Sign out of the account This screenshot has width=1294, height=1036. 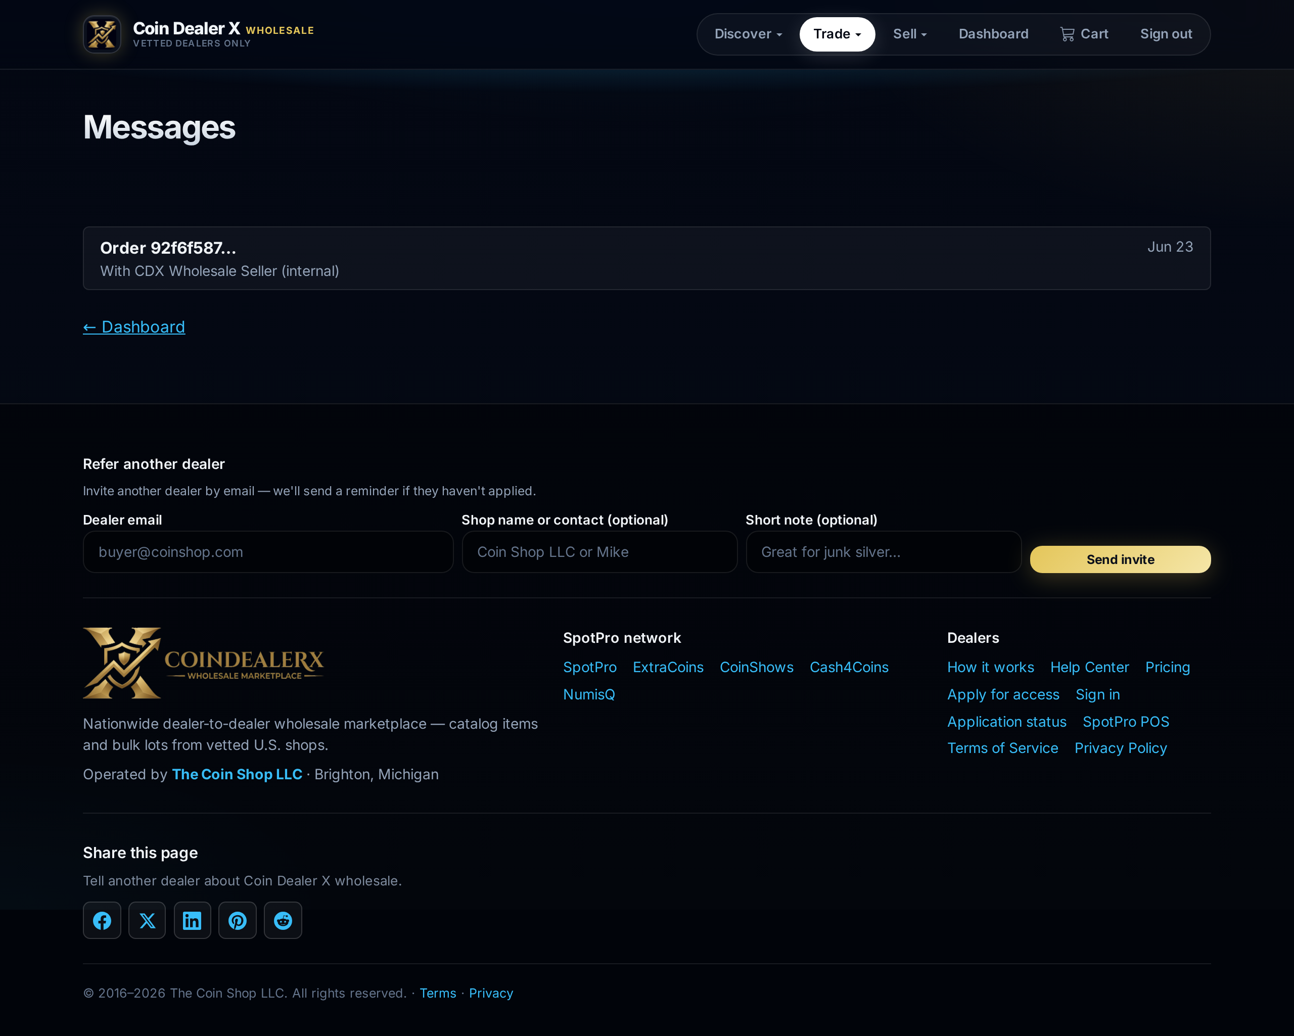click(1166, 34)
